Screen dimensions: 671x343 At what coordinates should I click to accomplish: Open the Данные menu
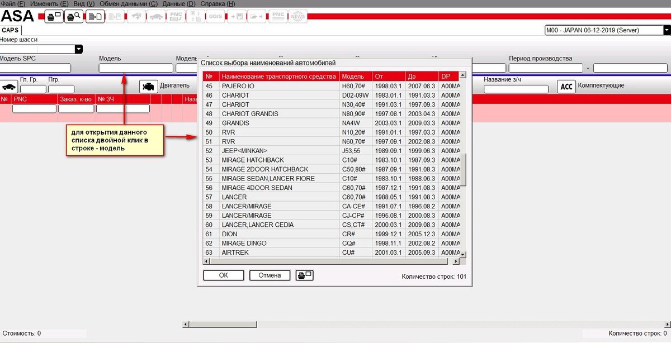coord(179,3)
